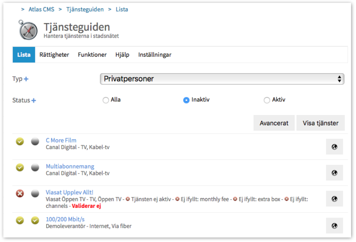Image resolution: width=356 pixels, height=242 pixels.
Task: Go to Atlas CMS breadcrumb link
Action: (41, 9)
